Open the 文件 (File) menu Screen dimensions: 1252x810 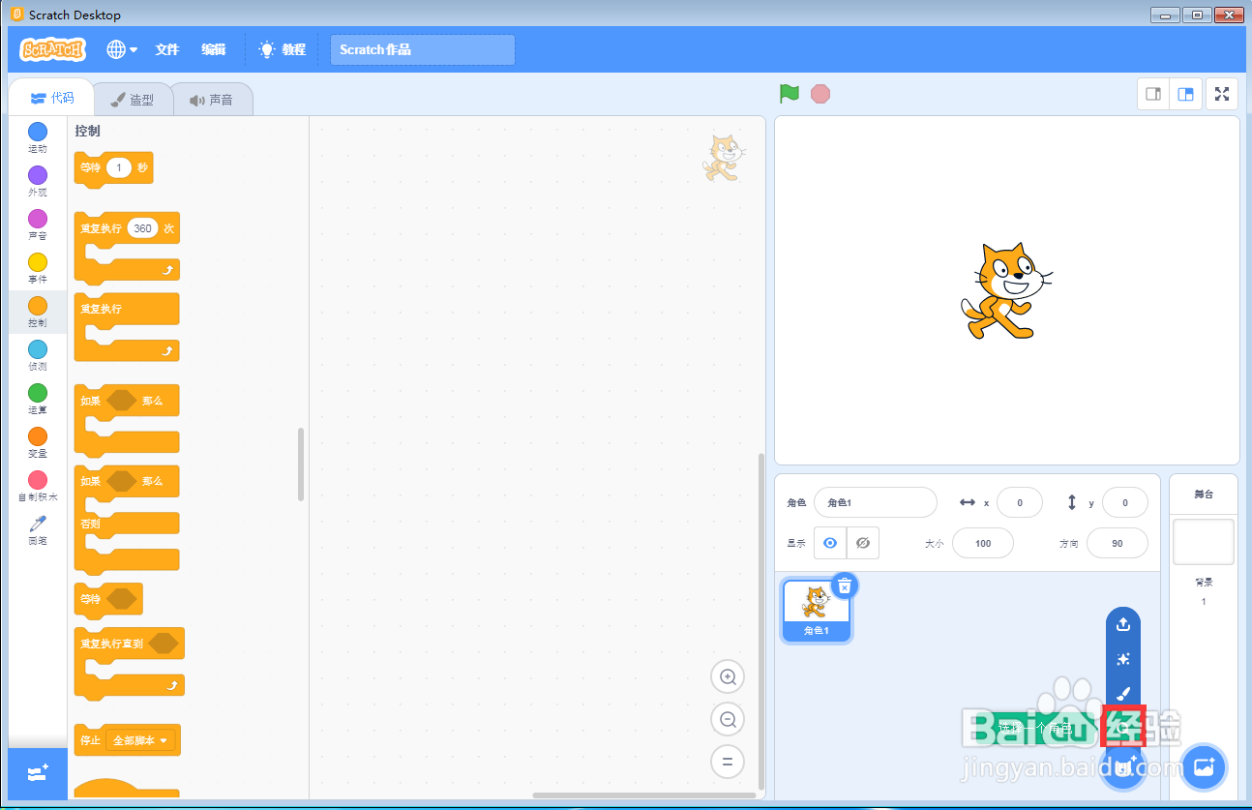[167, 49]
